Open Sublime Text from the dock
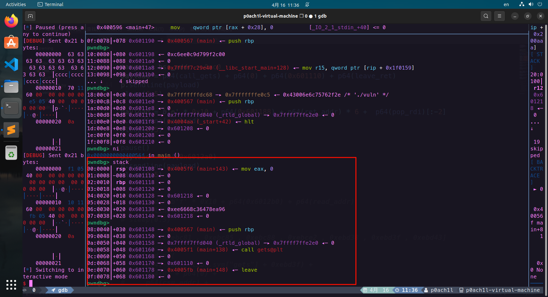This screenshot has width=548, height=297. 11,130
